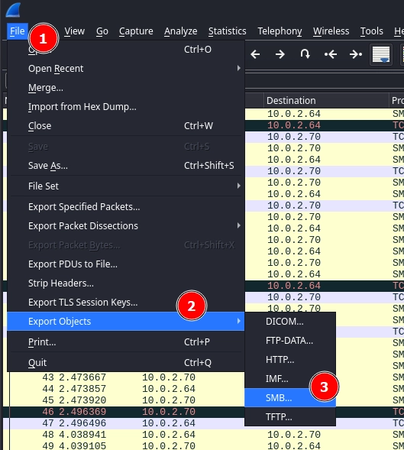
Task: Open the Analyze menu
Action: 180,31
